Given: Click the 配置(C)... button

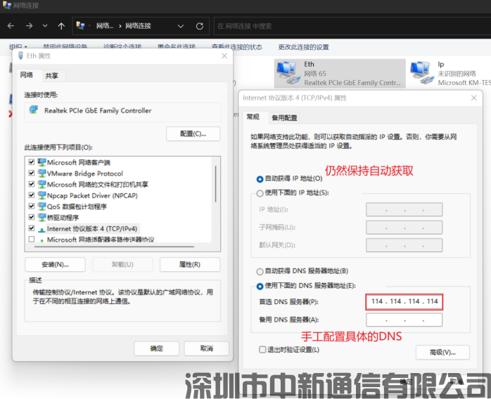Looking at the screenshot, I should (x=193, y=134).
